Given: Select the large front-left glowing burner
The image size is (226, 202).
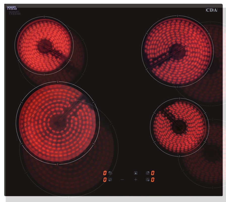Looking at the screenshot, I should (58, 123).
